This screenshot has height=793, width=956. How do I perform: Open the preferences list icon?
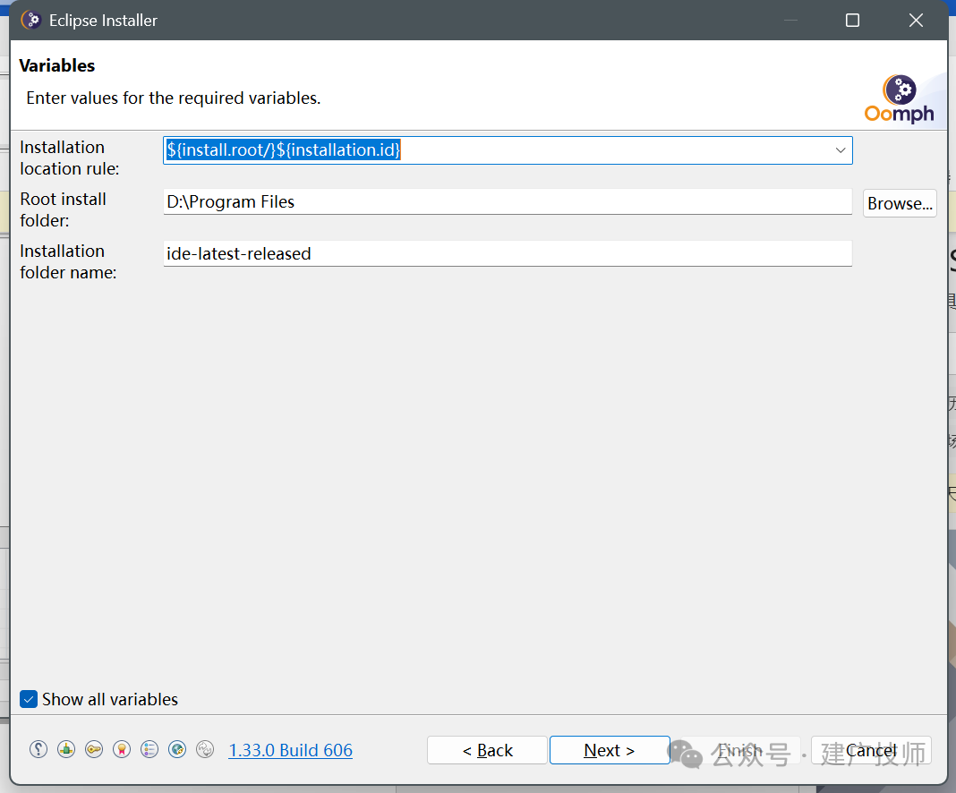click(149, 749)
